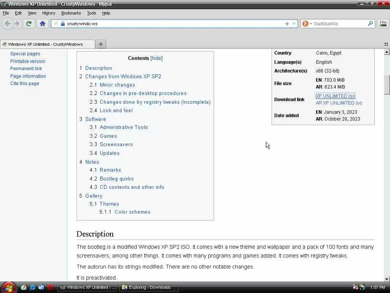Open the Tools menu
The height and width of the screenshot is (293, 390).
(x=91, y=13)
